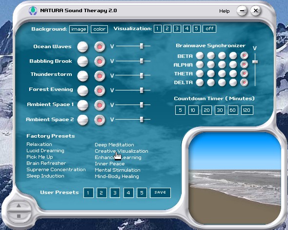The width and height of the screenshot is (288, 230).
Task: Switch on Ambient Space 1 white button
Action: (x=82, y=105)
